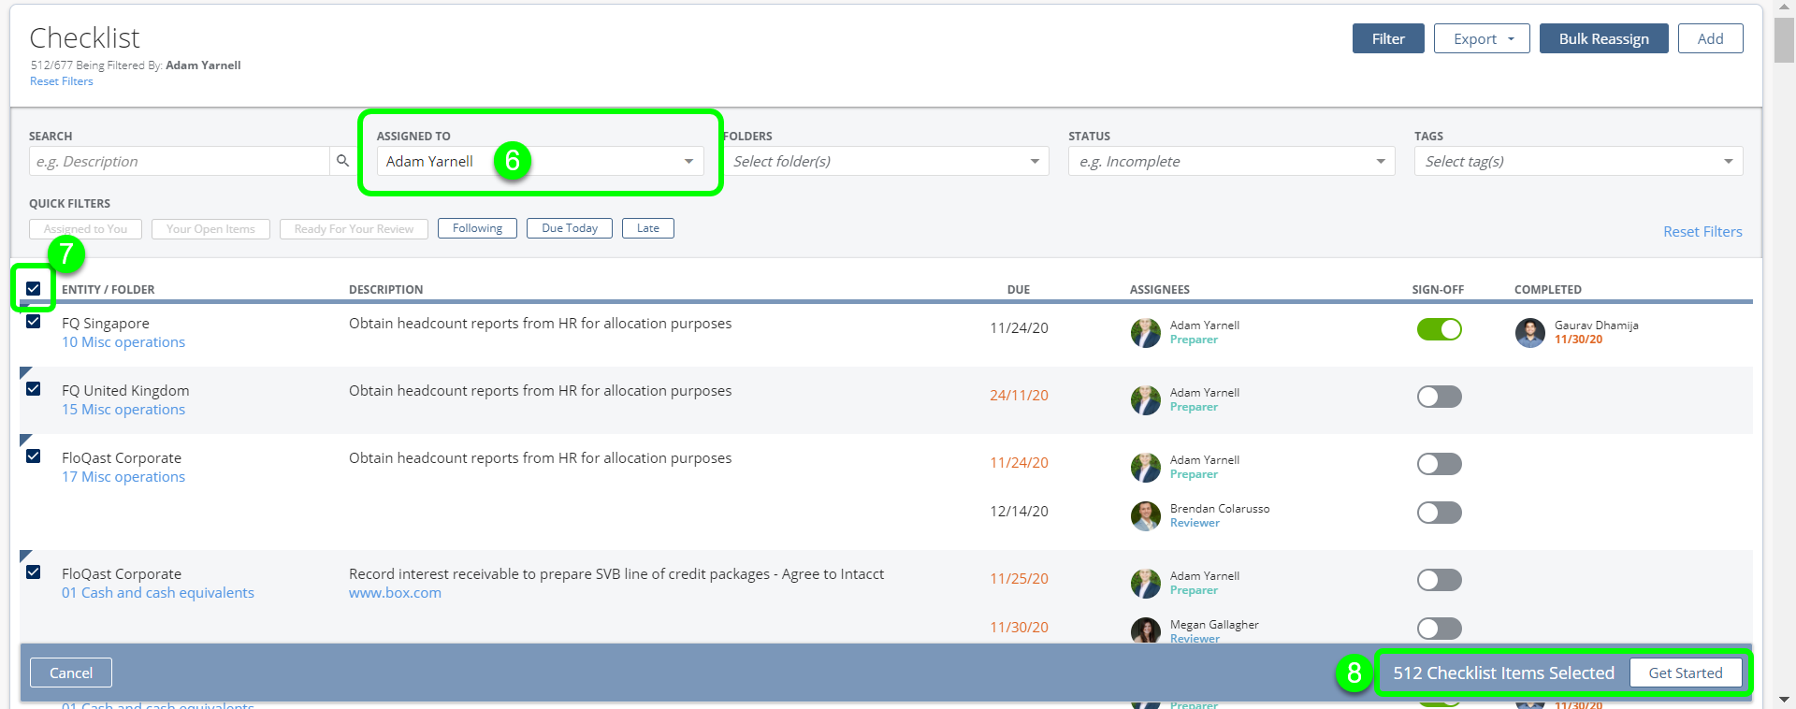Image resolution: width=1796 pixels, height=709 pixels.
Task: Click the search magnifier icon
Action: pos(342,161)
